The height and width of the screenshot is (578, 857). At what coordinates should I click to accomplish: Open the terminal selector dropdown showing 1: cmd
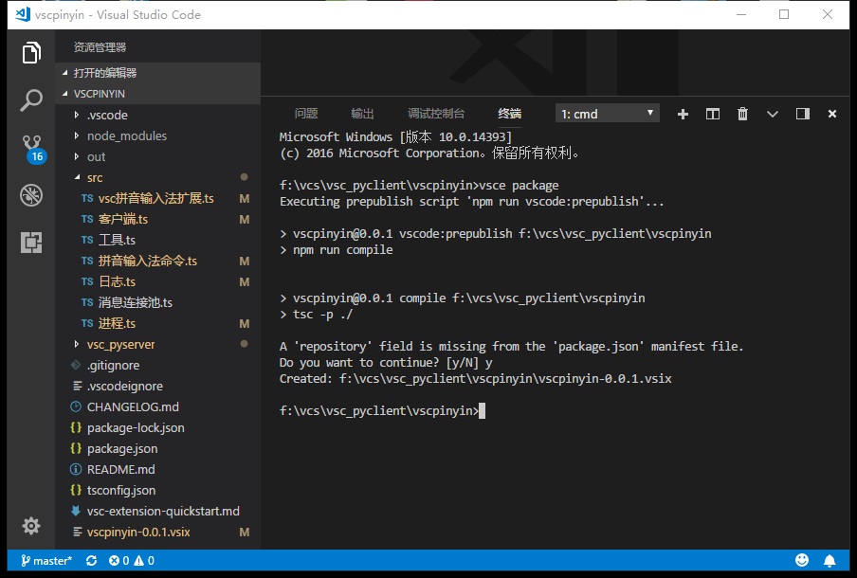(x=607, y=113)
